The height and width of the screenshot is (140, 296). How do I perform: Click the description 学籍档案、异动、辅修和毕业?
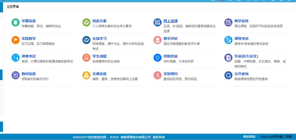point(41,26)
